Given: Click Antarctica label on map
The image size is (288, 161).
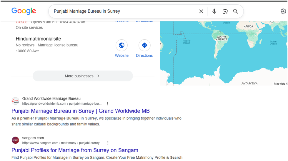Looking at the screenshot, I should coord(249,83).
